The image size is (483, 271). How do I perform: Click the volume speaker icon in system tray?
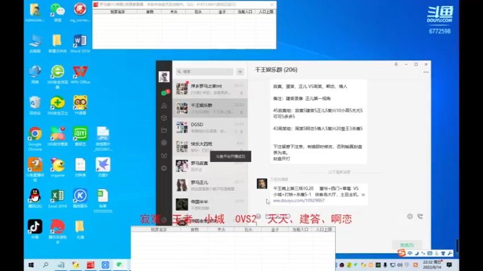pos(400,265)
